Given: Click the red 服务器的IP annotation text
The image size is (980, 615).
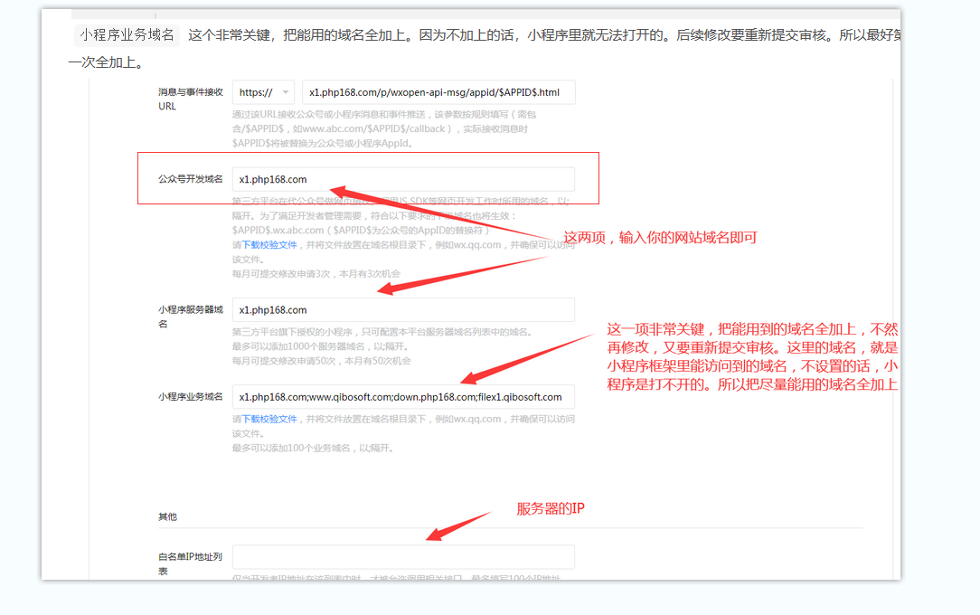Looking at the screenshot, I should (x=551, y=508).
